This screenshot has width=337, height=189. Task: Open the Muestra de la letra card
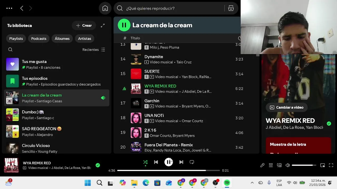(298, 145)
